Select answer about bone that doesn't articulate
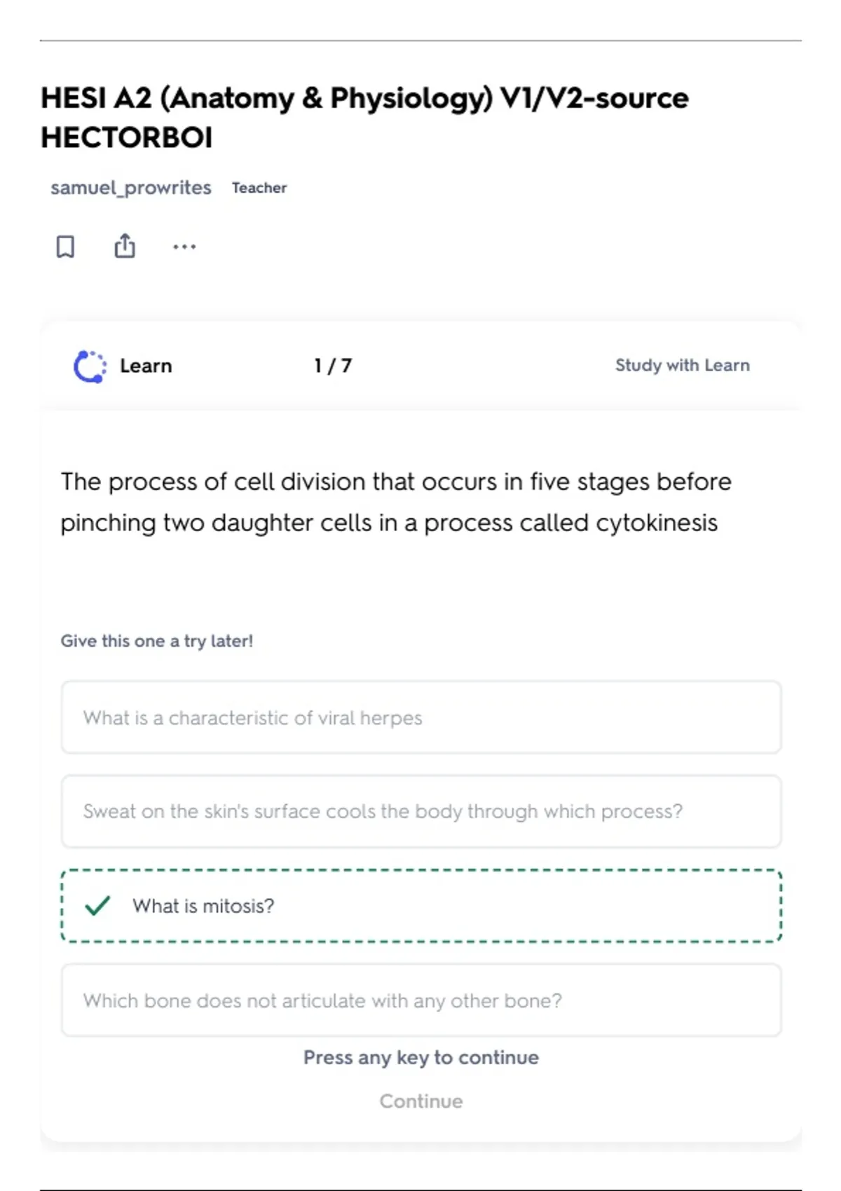 [421, 1000]
